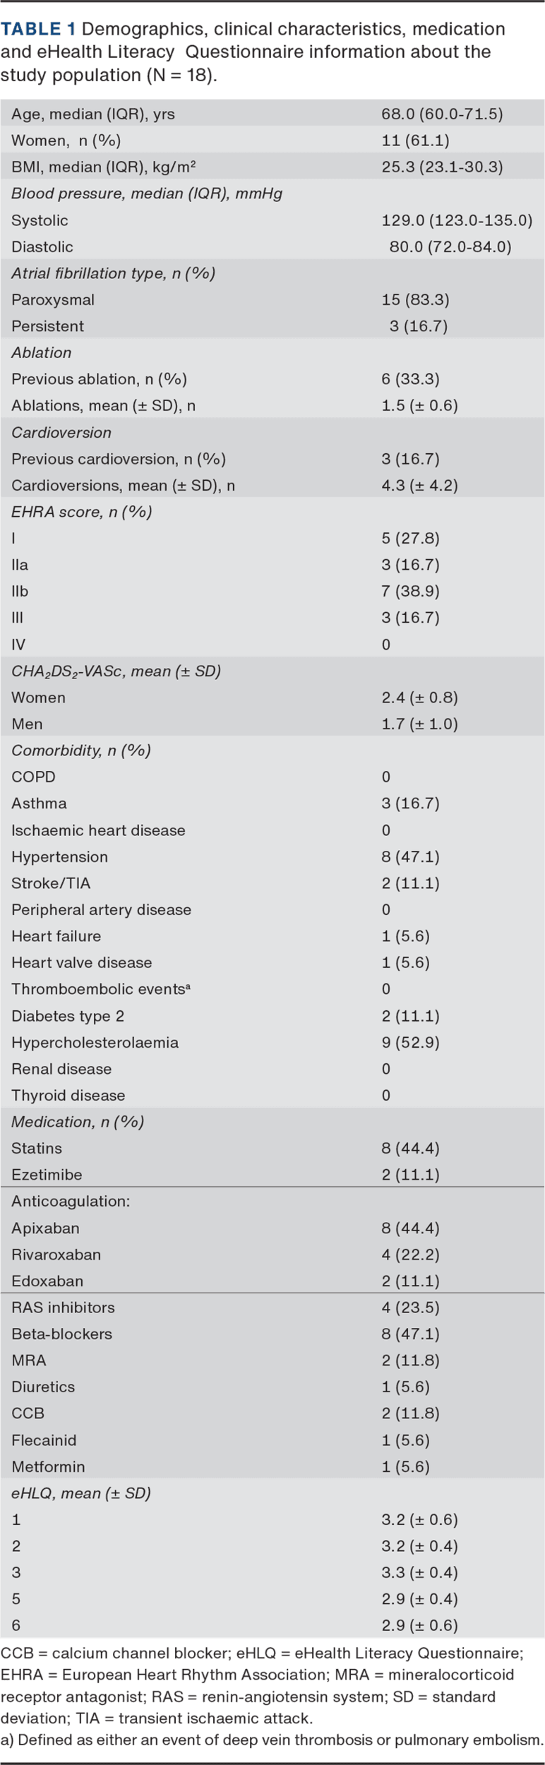Click the Beta-blockers row label
545x1765 pixels.
[61, 1334]
